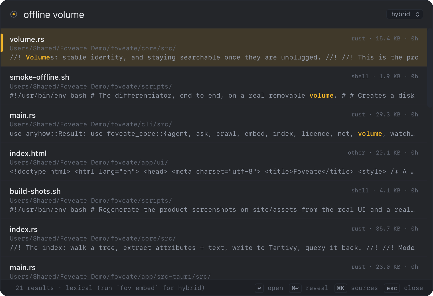Click highlighted 'volume' in smoke-offline.sh snippet
This screenshot has width=433, height=296.
coord(321,96)
